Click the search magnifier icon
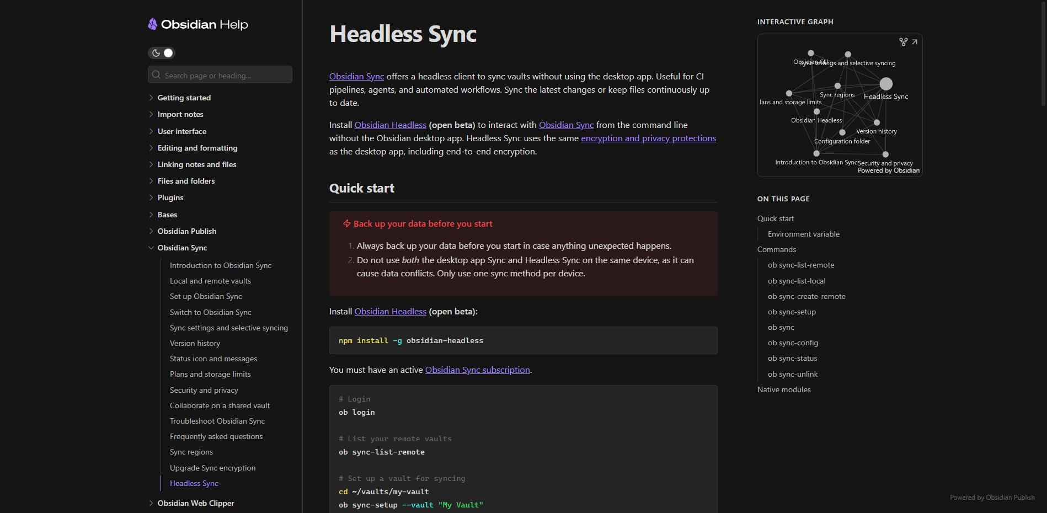The height and width of the screenshot is (513, 1047). [x=157, y=75]
